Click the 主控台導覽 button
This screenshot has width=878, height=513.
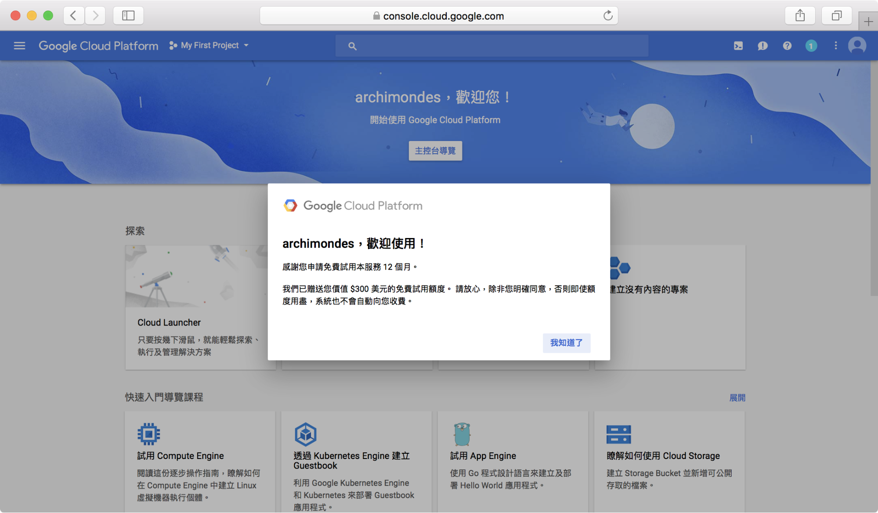435,151
